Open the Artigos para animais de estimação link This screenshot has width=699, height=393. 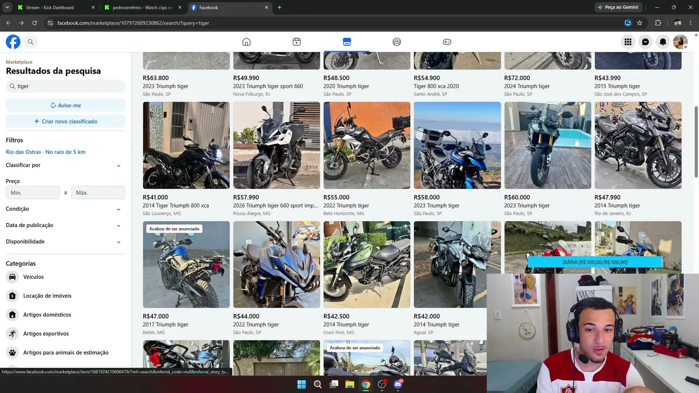[x=66, y=353]
